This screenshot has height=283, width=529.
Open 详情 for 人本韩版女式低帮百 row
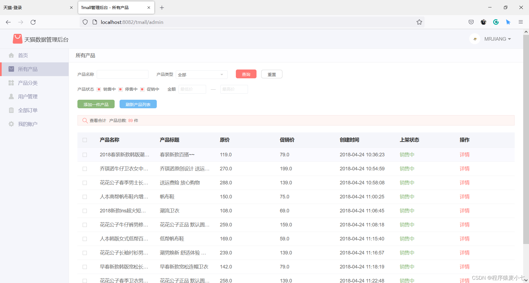tap(465, 239)
